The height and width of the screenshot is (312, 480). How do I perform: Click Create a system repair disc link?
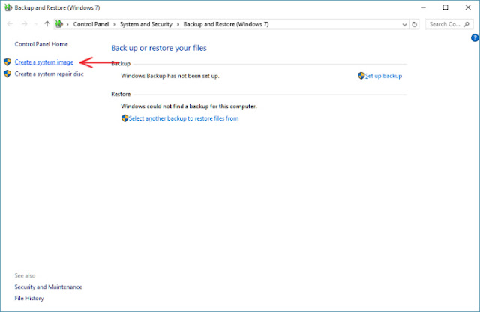coord(49,73)
